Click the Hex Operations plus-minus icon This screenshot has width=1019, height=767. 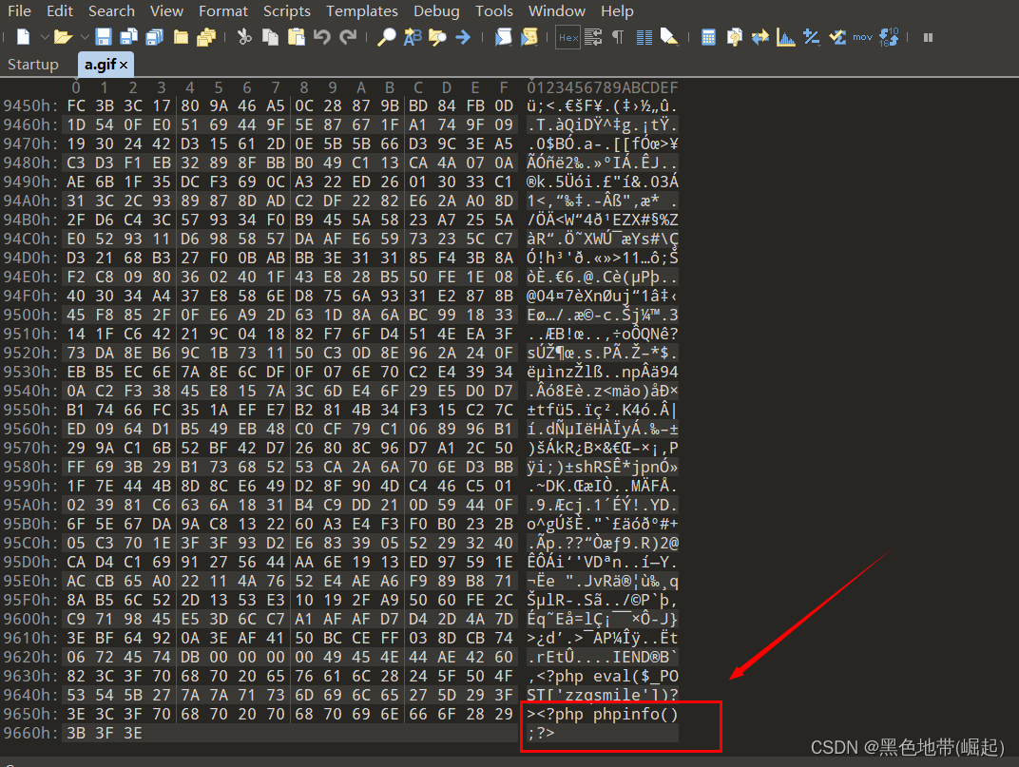click(x=811, y=37)
